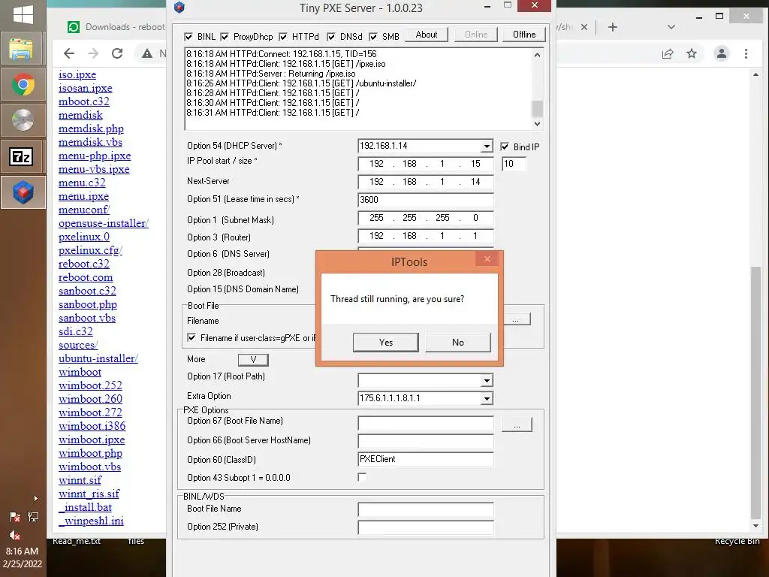This screenshot has height=577, width=769.
Task: Open Google Chrome taskbar icon
Action: tap(23, 84)
